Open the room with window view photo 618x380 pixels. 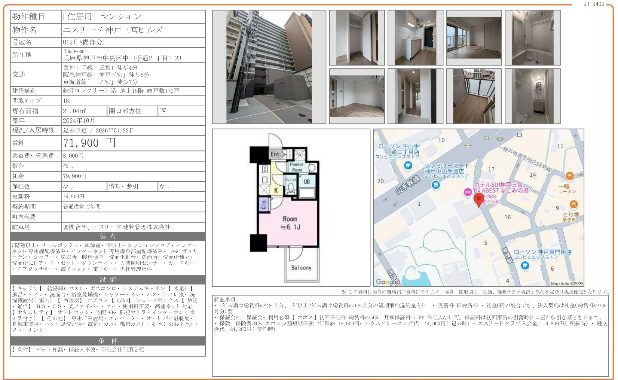point(474,38)
